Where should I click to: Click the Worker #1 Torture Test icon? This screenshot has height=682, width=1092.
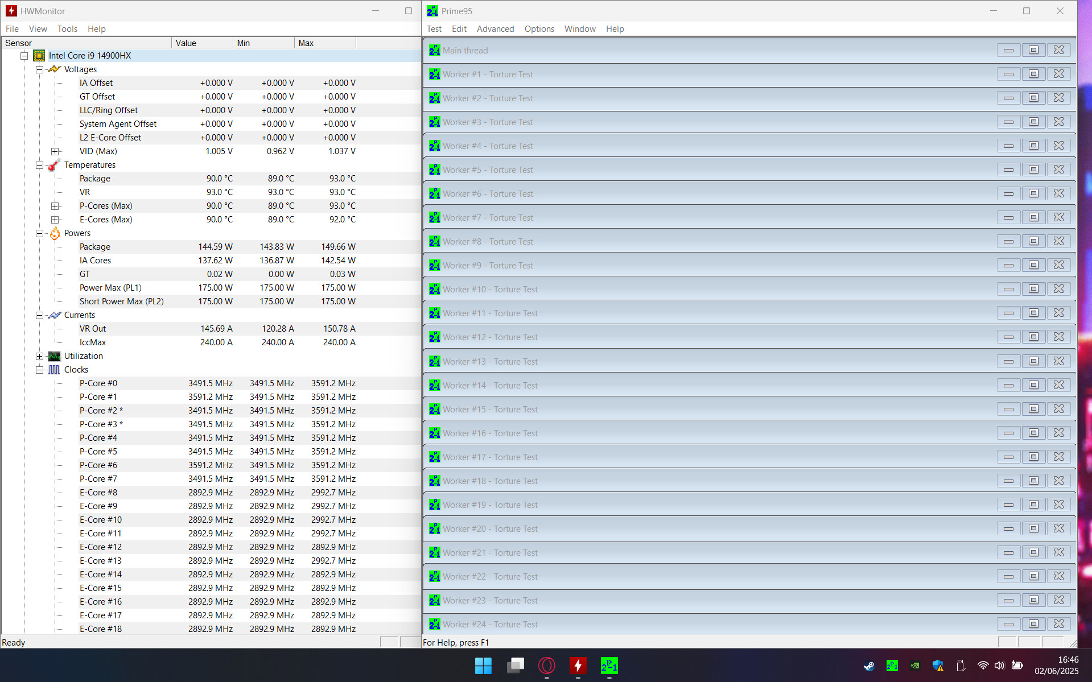[435, 75]
